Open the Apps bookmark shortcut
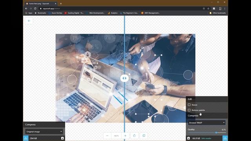251x141 pixels. pyautogui.click(x=29, y=13)
